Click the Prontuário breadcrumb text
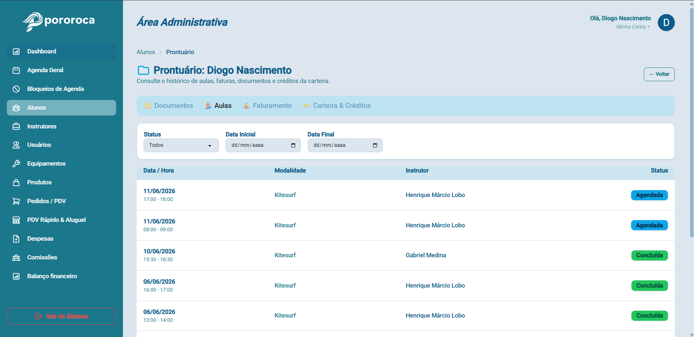 click(x=180, y=52)
